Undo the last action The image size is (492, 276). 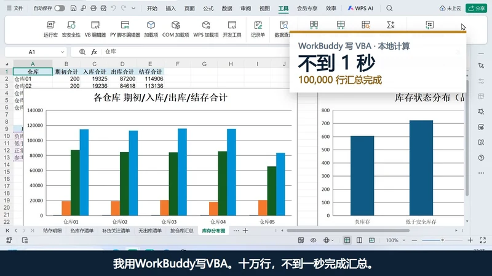coord(113,9)
